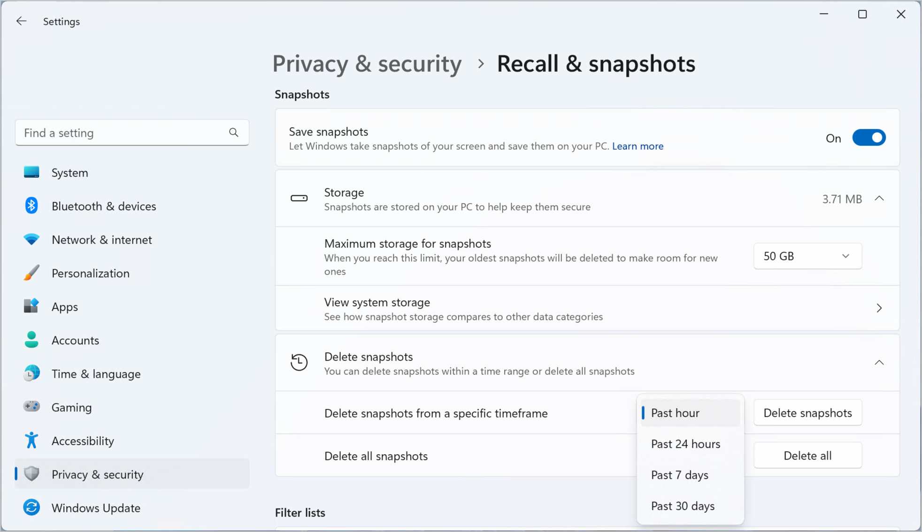Click the Apps settings icon
922x532 pixels.
click(31, 306)
